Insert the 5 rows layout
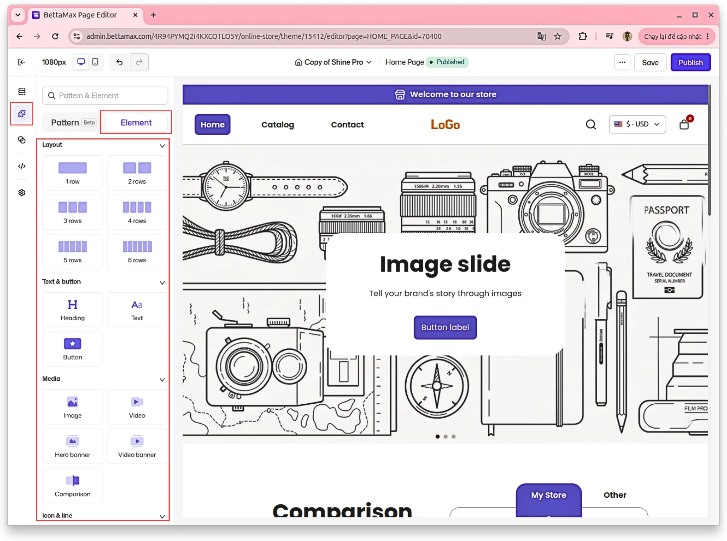The height and width of the screenshot is (541, 727). click(x=73, y=252)
